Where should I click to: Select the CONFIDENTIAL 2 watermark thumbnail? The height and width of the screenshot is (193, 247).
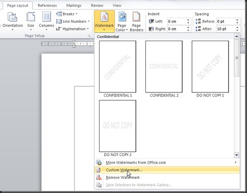(164, 67)
